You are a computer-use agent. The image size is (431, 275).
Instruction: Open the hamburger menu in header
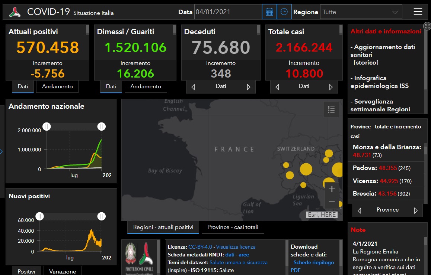(x=418, y=12)
